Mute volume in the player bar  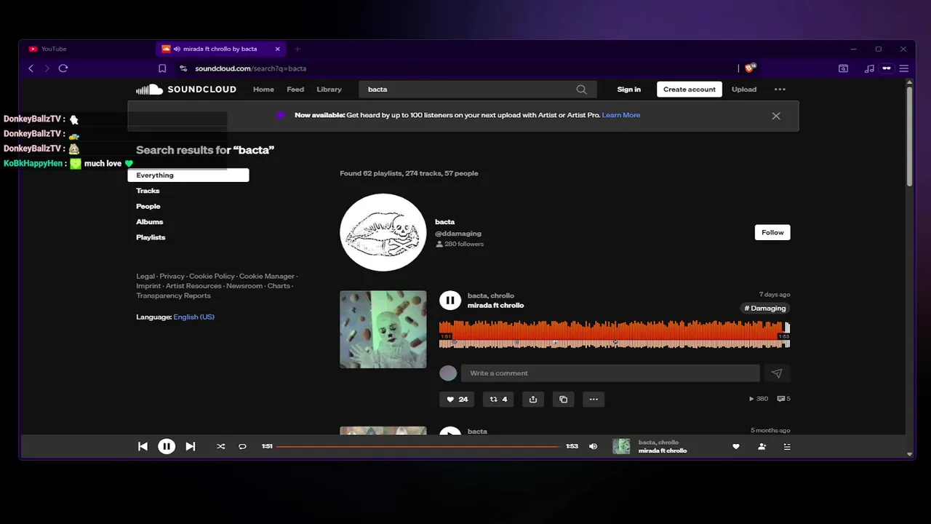(x=593, y=446)
